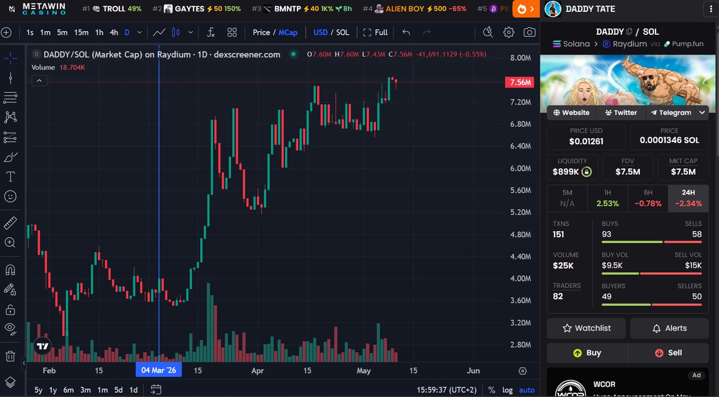Open the go to date calendar
The image size is (719, 397).
(x=156, y=390)
